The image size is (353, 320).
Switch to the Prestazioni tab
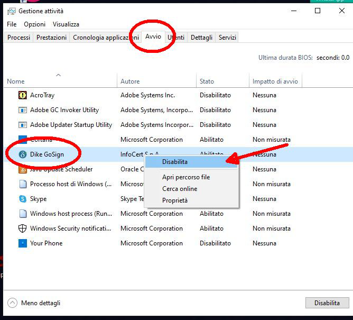click(52, 38)
